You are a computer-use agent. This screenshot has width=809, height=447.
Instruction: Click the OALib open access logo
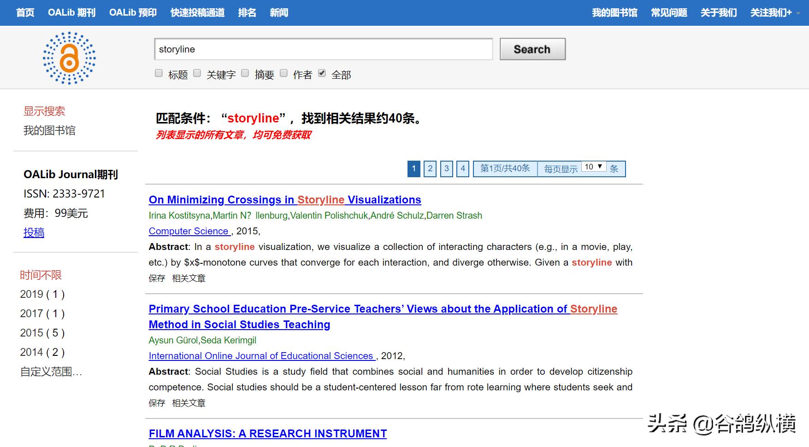(x=69, y=58)
